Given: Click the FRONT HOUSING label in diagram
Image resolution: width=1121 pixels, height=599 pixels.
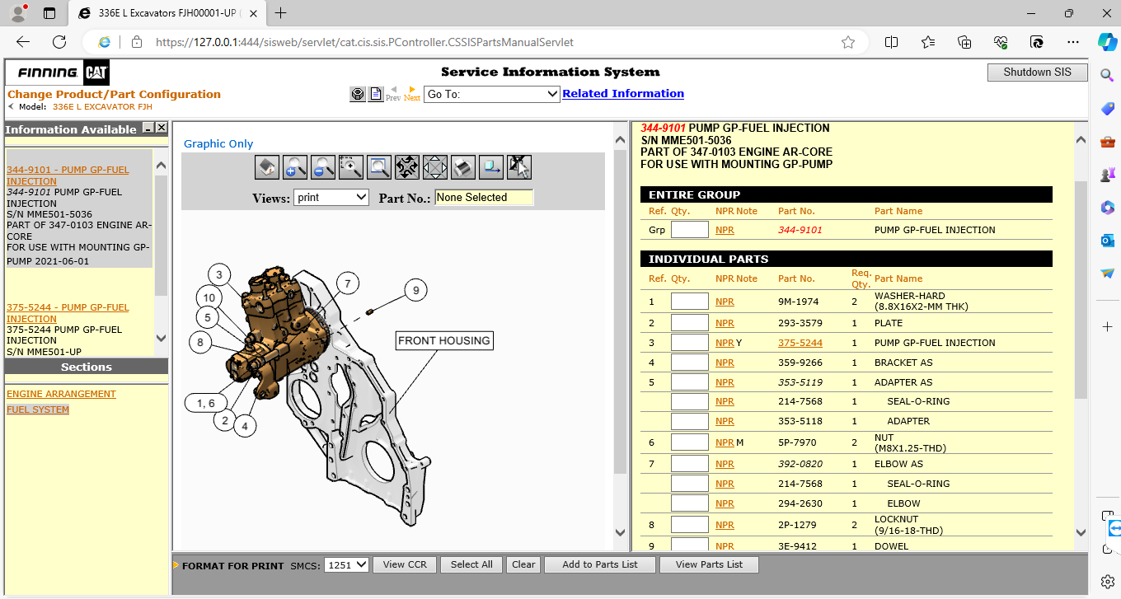Looking at the screenshot, I should coord(444,340).
